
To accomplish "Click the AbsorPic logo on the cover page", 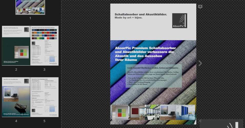I will coord(180,21).
